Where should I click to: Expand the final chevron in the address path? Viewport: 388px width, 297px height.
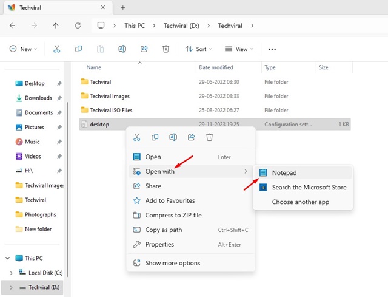(x=252, y=26)
